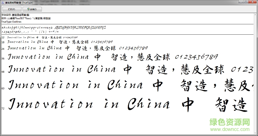Click the 18-point "Innovation in China" sample

tap(28, 42)
